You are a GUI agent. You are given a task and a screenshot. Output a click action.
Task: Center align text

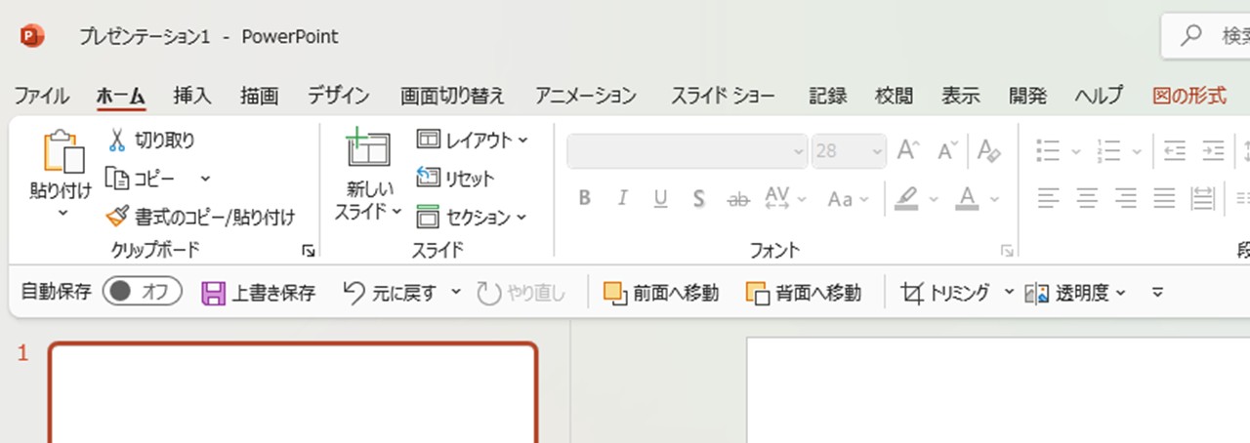tap(1086, 198)
